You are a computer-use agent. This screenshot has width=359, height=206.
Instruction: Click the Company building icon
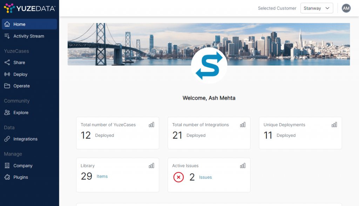click(x=7, y=166)
